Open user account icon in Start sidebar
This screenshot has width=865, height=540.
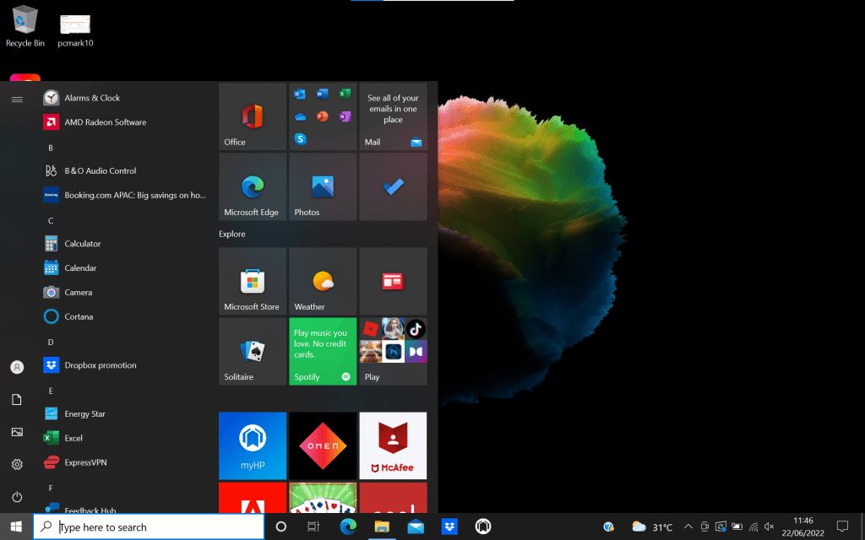17,367
